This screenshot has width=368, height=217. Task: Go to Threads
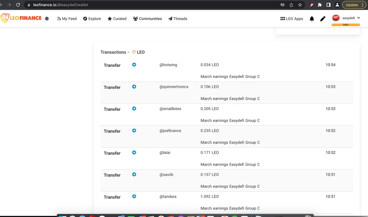pyautogui.click(x=178, y=19)
